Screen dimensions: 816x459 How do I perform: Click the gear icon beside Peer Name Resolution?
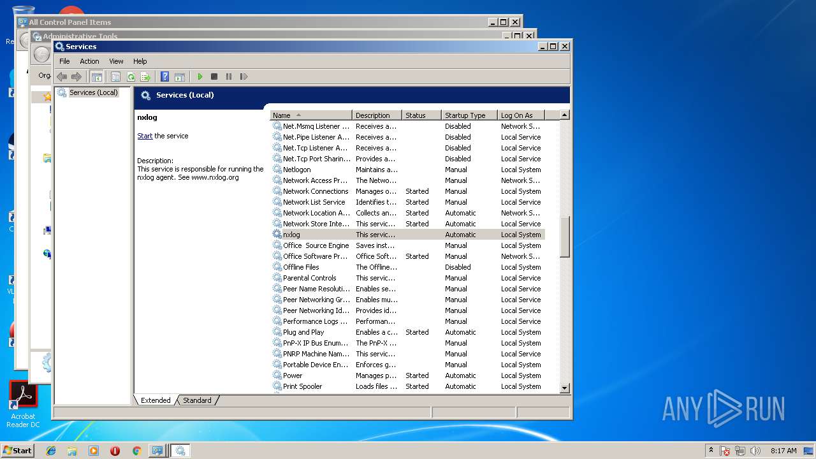coord(277,289)
